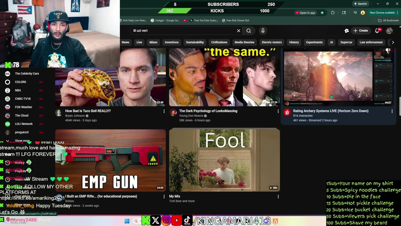Choose the Experiments chip
Image resolution: width=401 pixels, height=226 pixels.
point(314,42)
